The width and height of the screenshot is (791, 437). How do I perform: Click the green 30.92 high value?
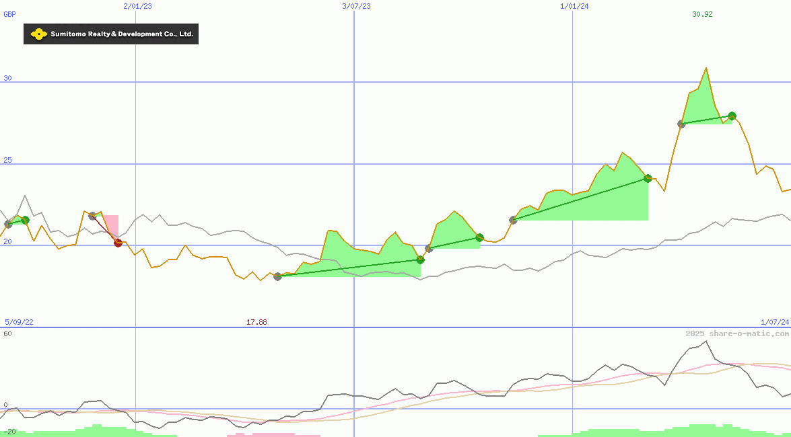click(702, 14)
